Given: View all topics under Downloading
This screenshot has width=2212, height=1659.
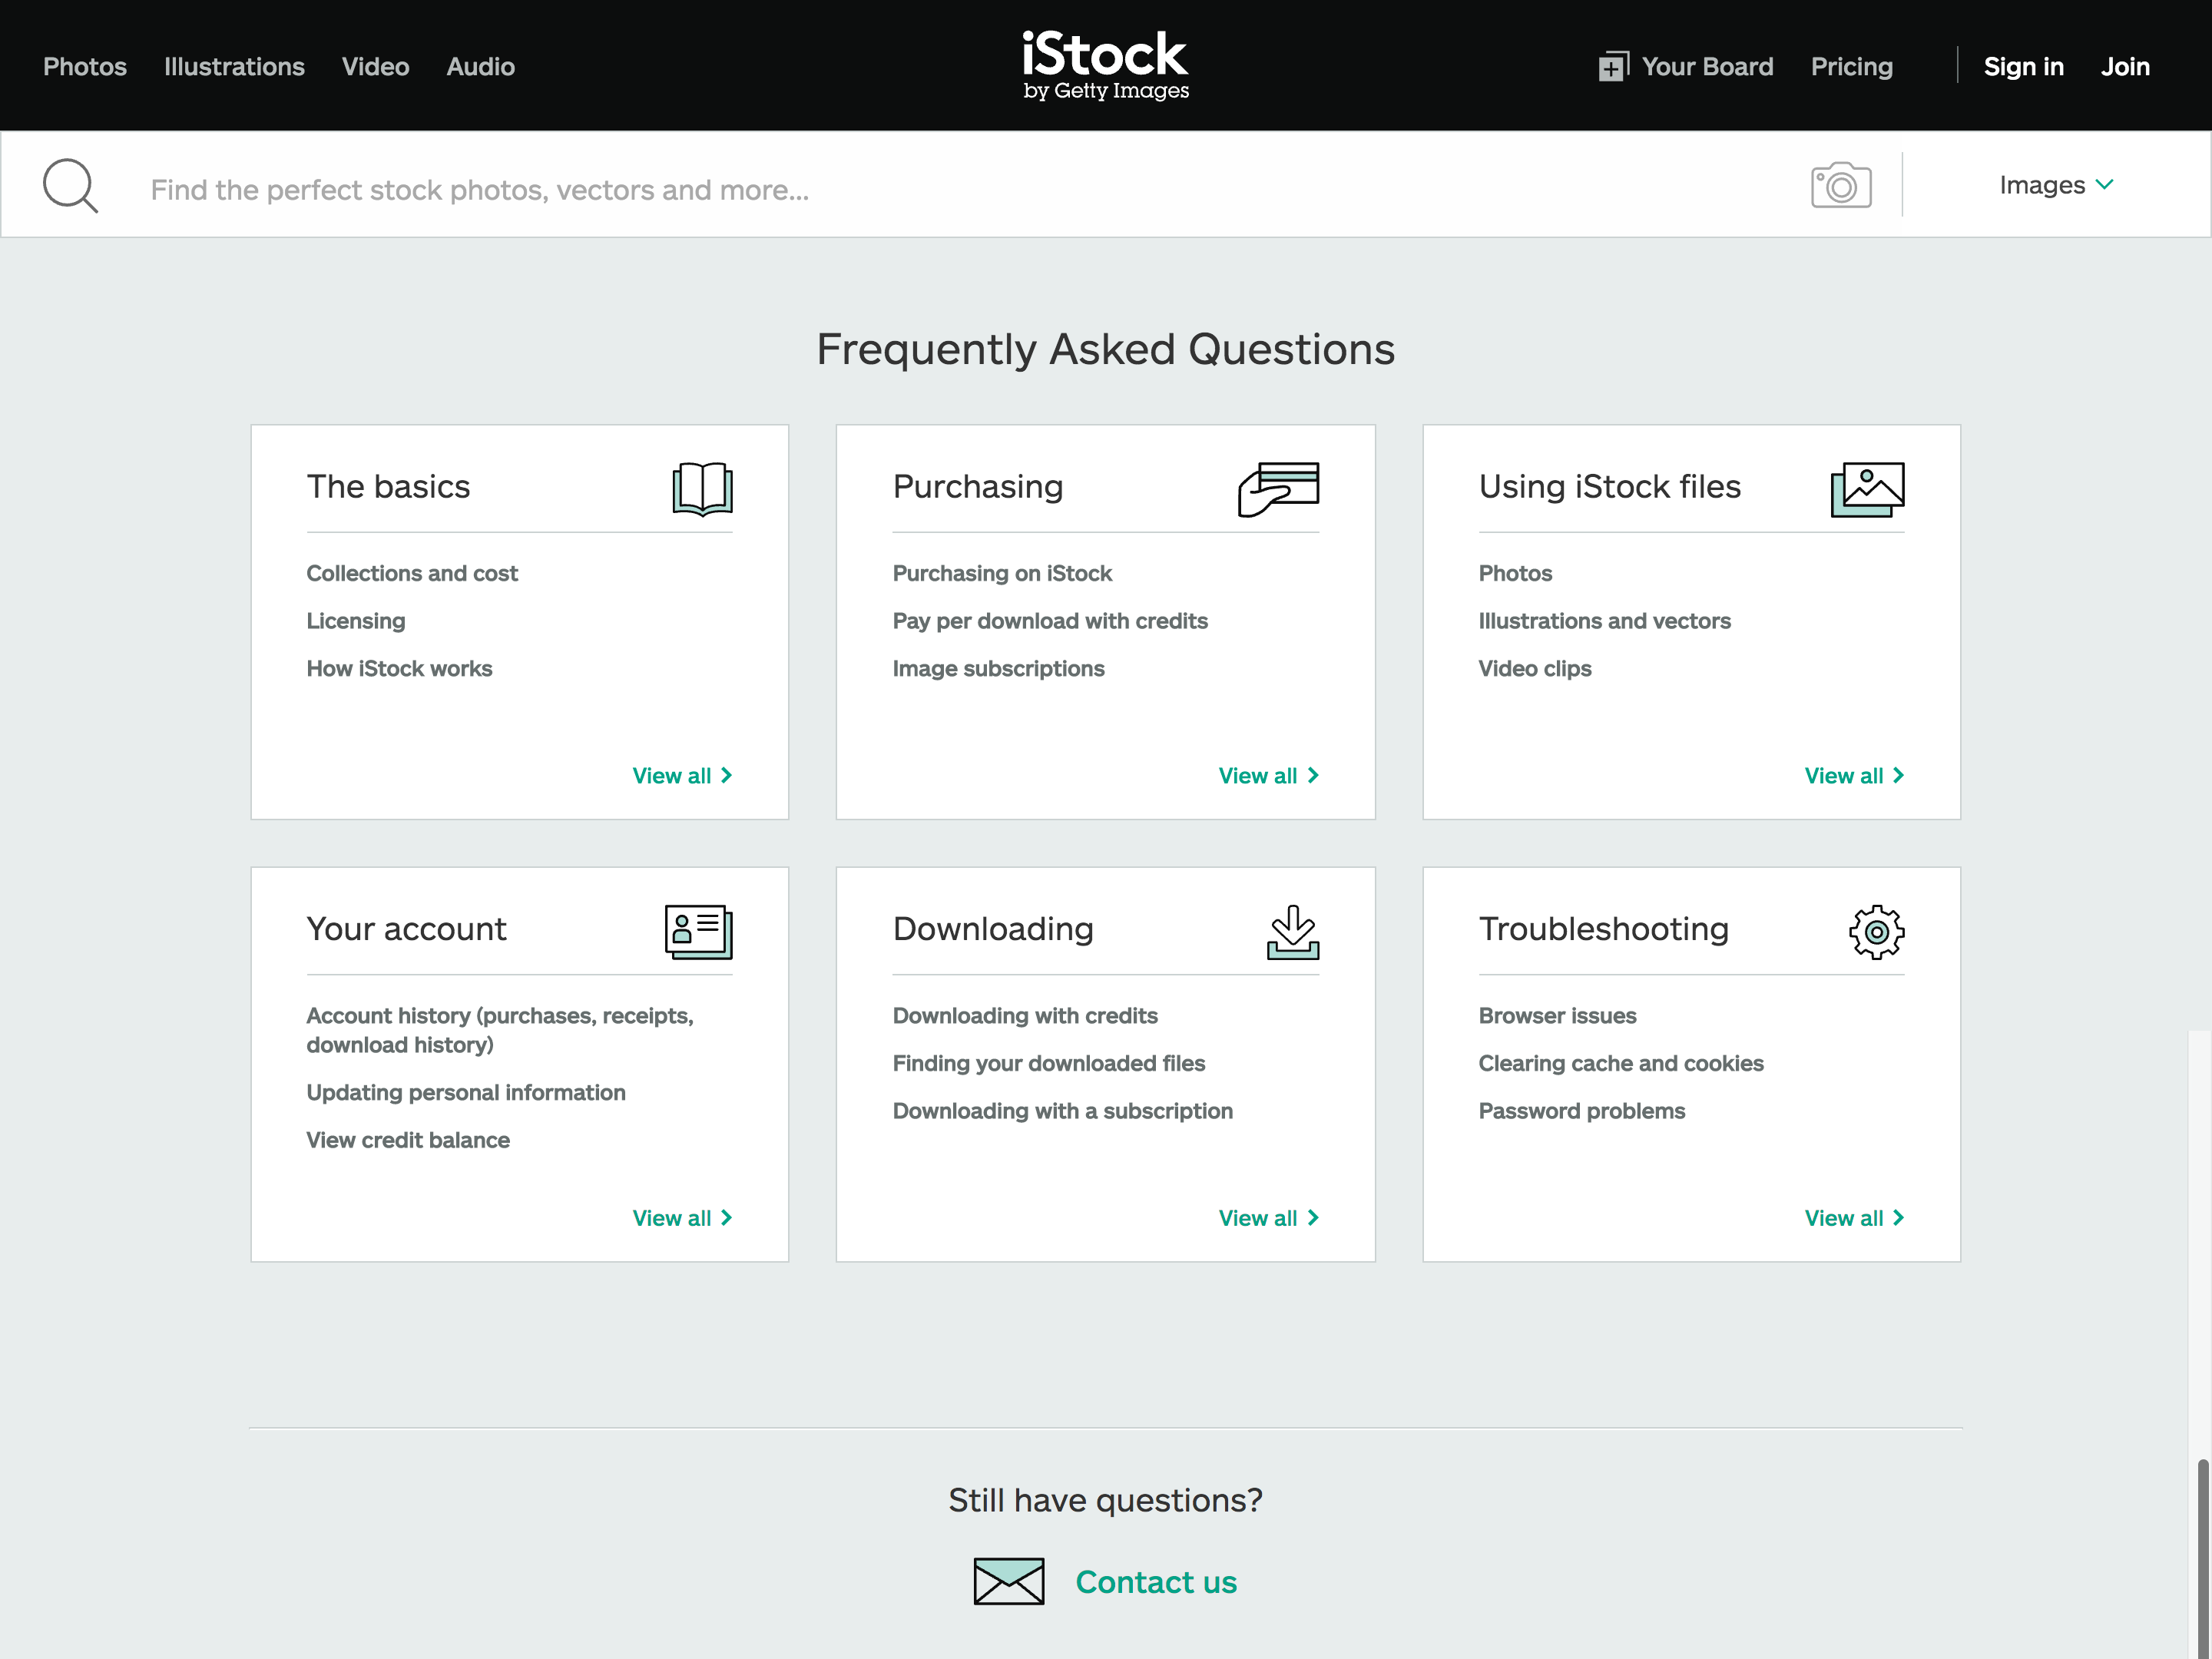Looking at the screenshot, I should point(1268,1218).
